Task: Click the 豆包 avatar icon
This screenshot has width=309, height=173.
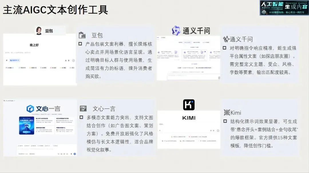Action: point(39,30)
